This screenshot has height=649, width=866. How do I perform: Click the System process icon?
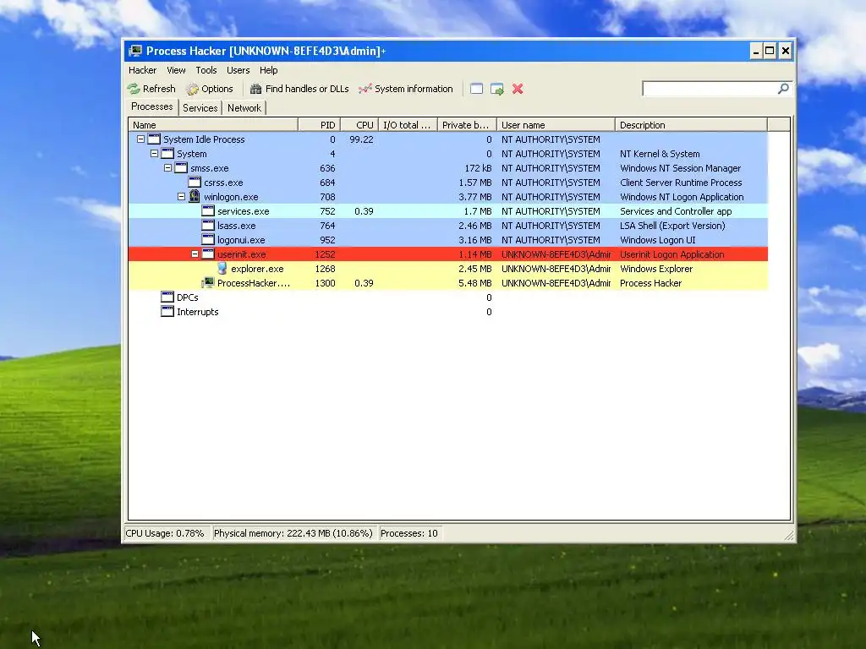167,154
